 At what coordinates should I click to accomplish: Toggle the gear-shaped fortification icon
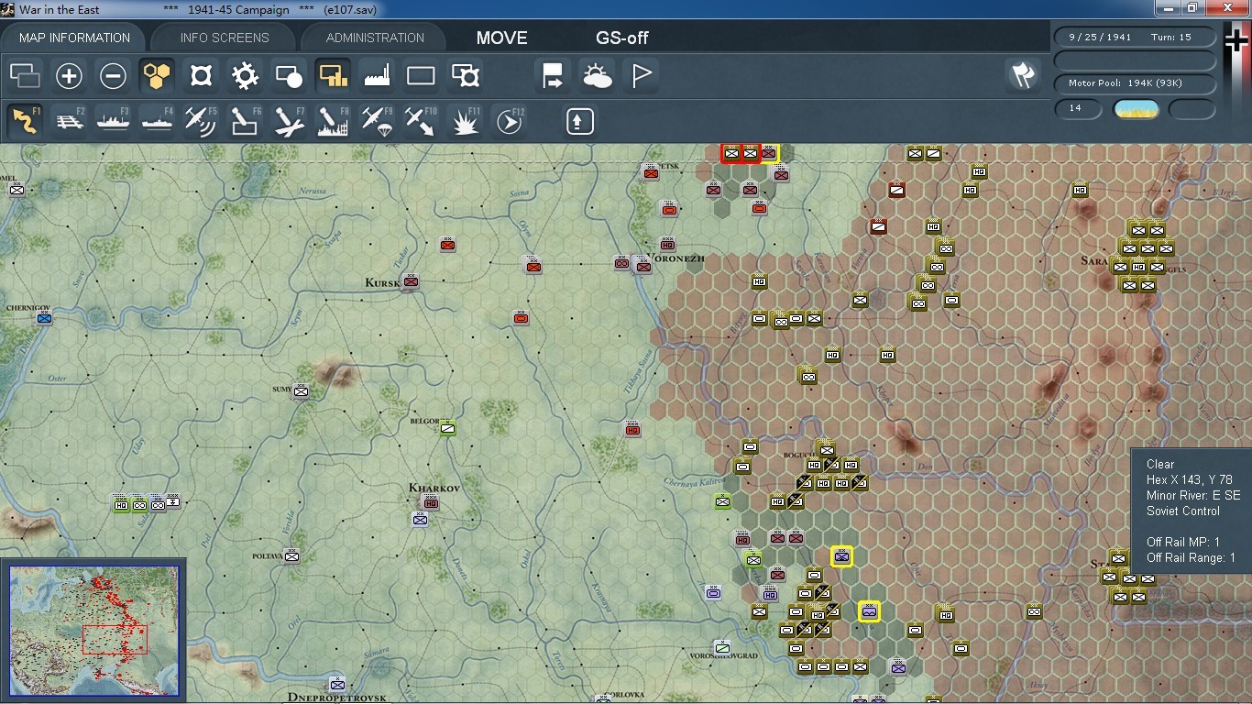pos(245,75)
